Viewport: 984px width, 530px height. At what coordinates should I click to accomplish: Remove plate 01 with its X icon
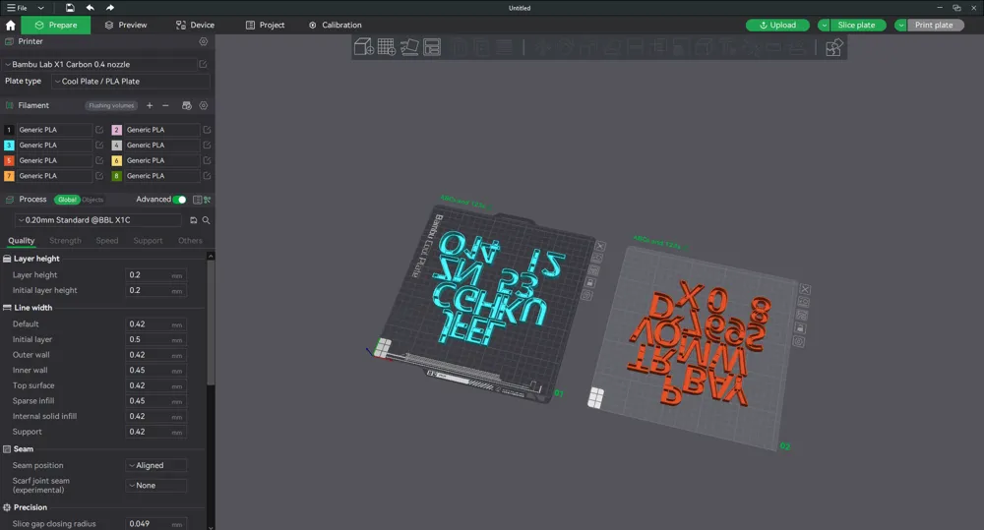tap(600, 247)
